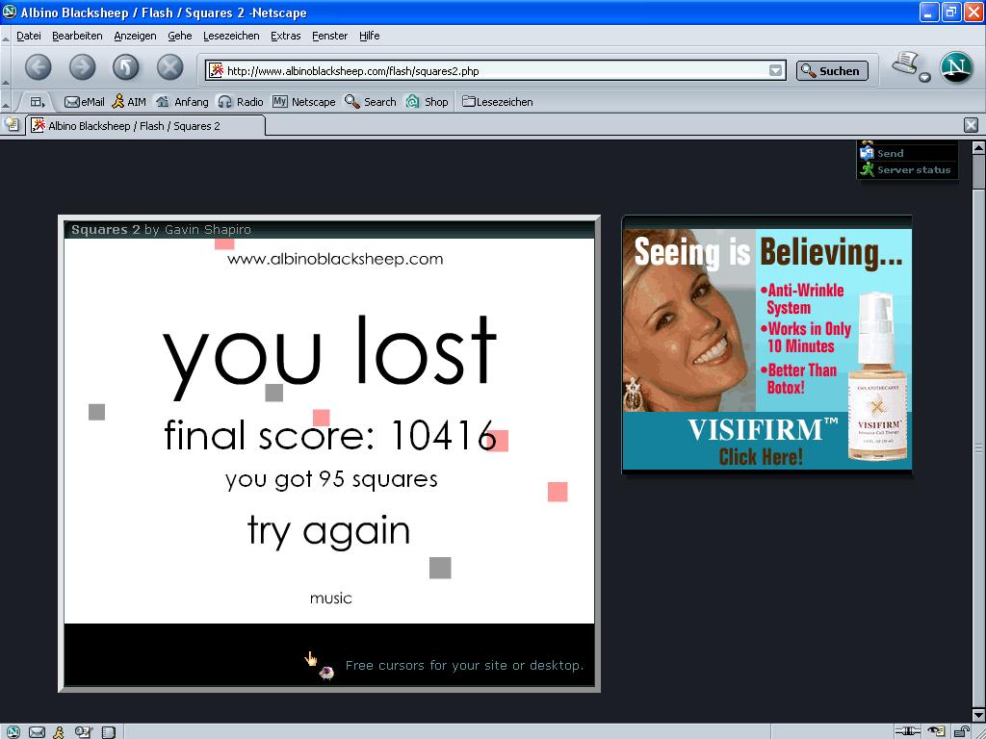
Task: Click the Print icon in the toolbar
Action: 905,64
